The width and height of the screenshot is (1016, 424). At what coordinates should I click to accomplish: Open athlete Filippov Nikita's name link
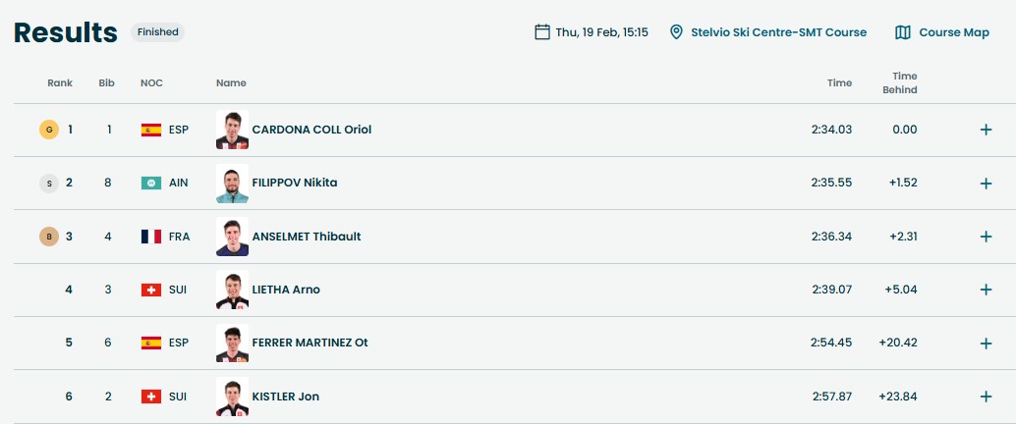295,183
